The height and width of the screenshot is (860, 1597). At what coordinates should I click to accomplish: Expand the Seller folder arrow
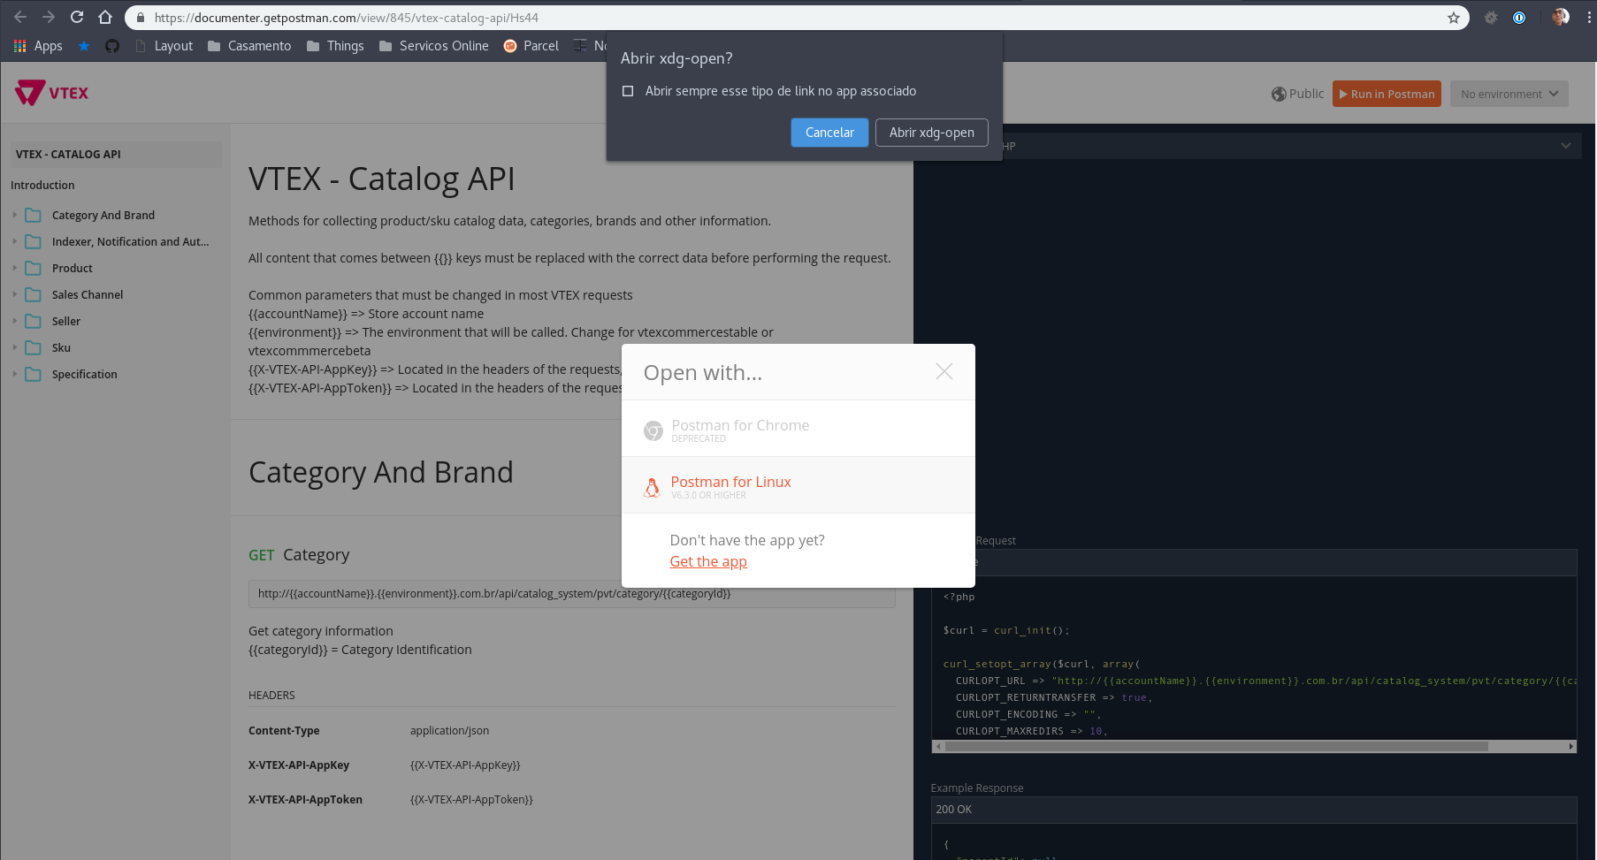point(15,321)
